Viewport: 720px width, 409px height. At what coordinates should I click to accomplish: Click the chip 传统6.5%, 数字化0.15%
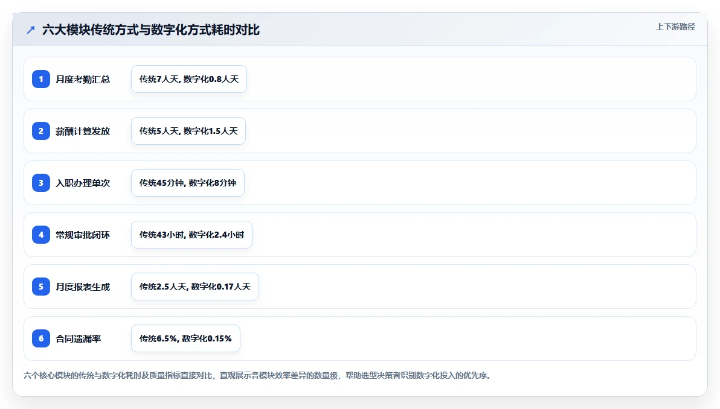(x=185, y=338)
